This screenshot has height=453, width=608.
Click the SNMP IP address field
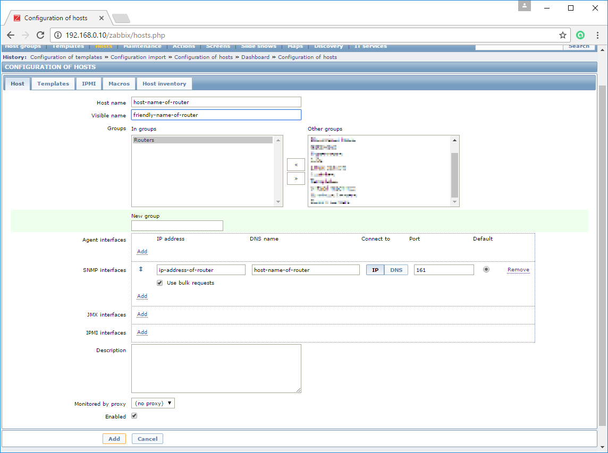(201, 270)
